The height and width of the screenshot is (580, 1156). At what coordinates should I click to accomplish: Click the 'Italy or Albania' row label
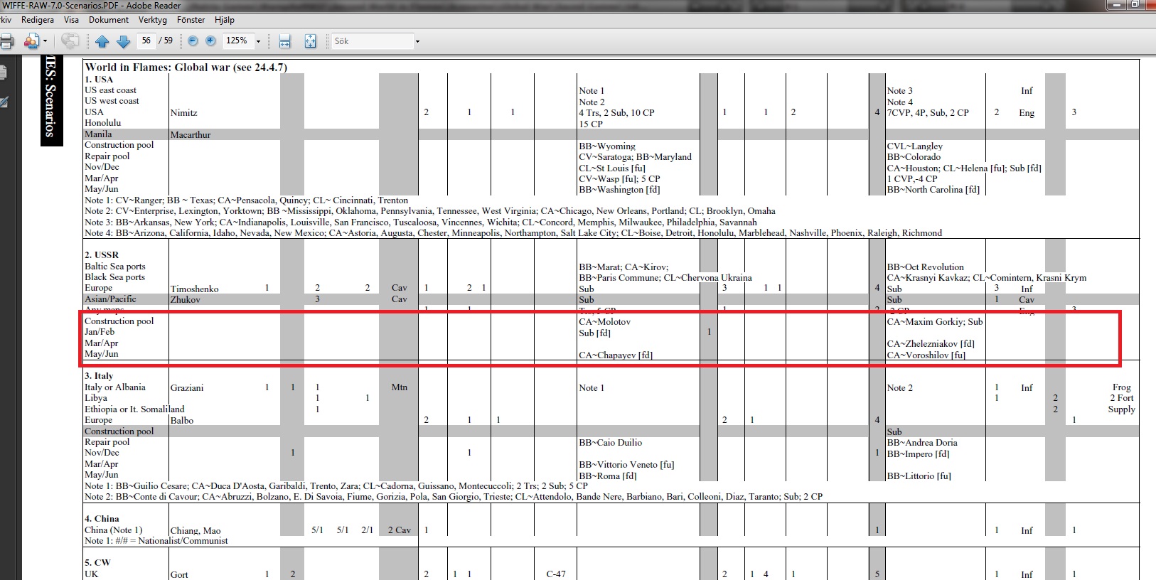[115, 387]
